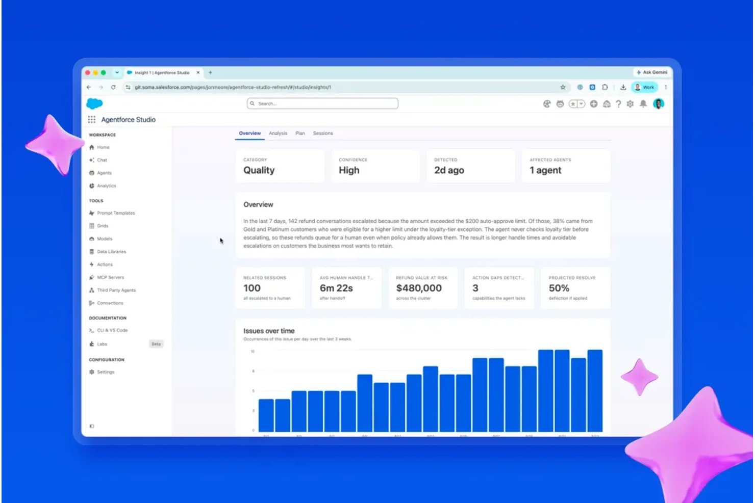Open the Chrome tab search dropdown
The height and width of the screenshot is (503, 755).
(117, 72)
